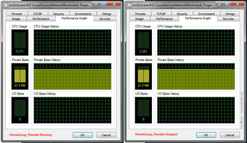Click the left window title text
Viewport: 247px width, 143px height.
pos(50,5)
